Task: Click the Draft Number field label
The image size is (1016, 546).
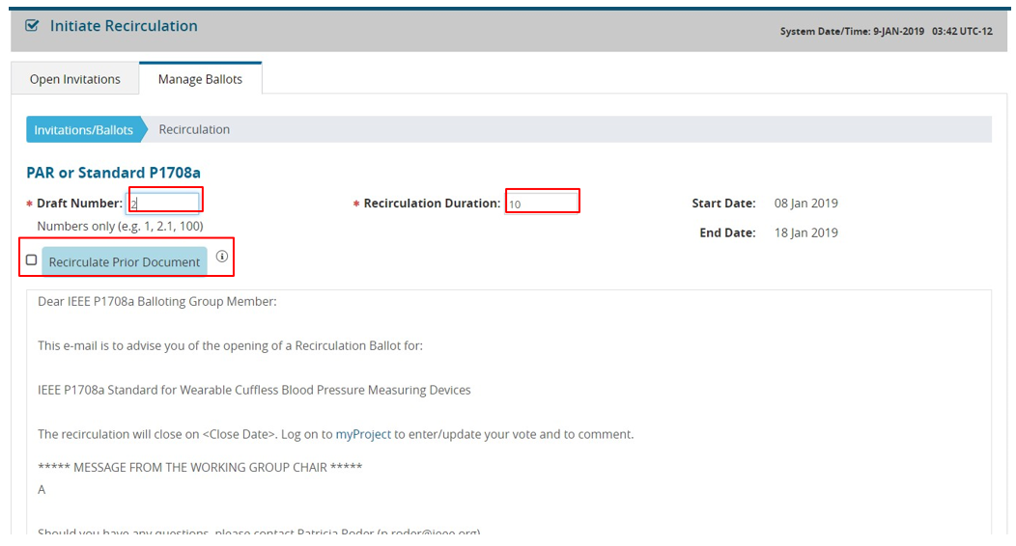Action: coord(79,204)
